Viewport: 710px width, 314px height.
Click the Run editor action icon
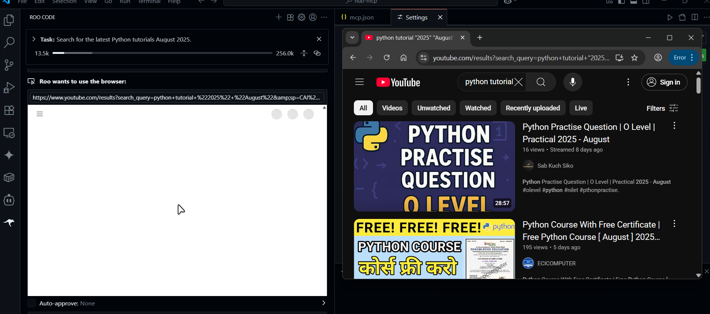click(x=670, y=17)
